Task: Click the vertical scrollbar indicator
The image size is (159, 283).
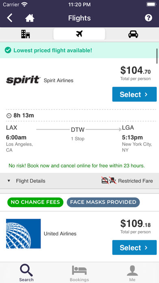Action: [x=157, y=56]
